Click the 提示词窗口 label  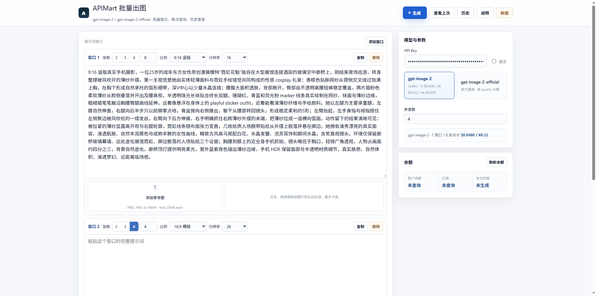point(93,42)
